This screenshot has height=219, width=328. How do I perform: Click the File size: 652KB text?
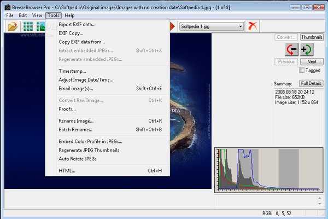click(x=290, y=97)
